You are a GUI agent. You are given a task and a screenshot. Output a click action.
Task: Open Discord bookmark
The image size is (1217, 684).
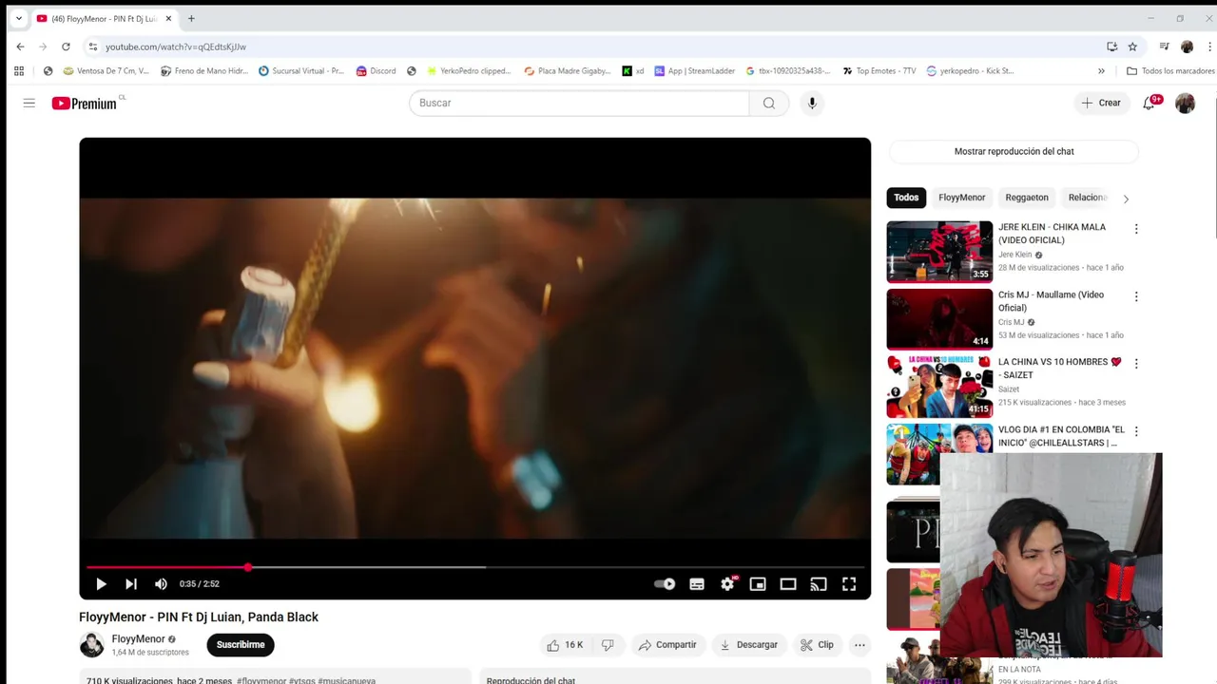pyautogui.click(x=376, y=70)
